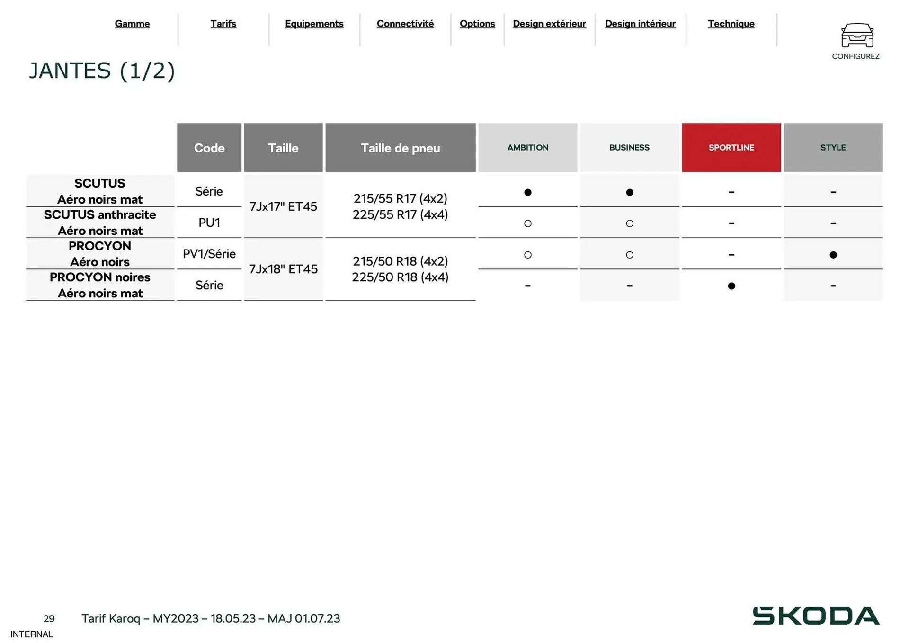
Task: Switch to the Tarifs tab
Action: tap(223, 24)
